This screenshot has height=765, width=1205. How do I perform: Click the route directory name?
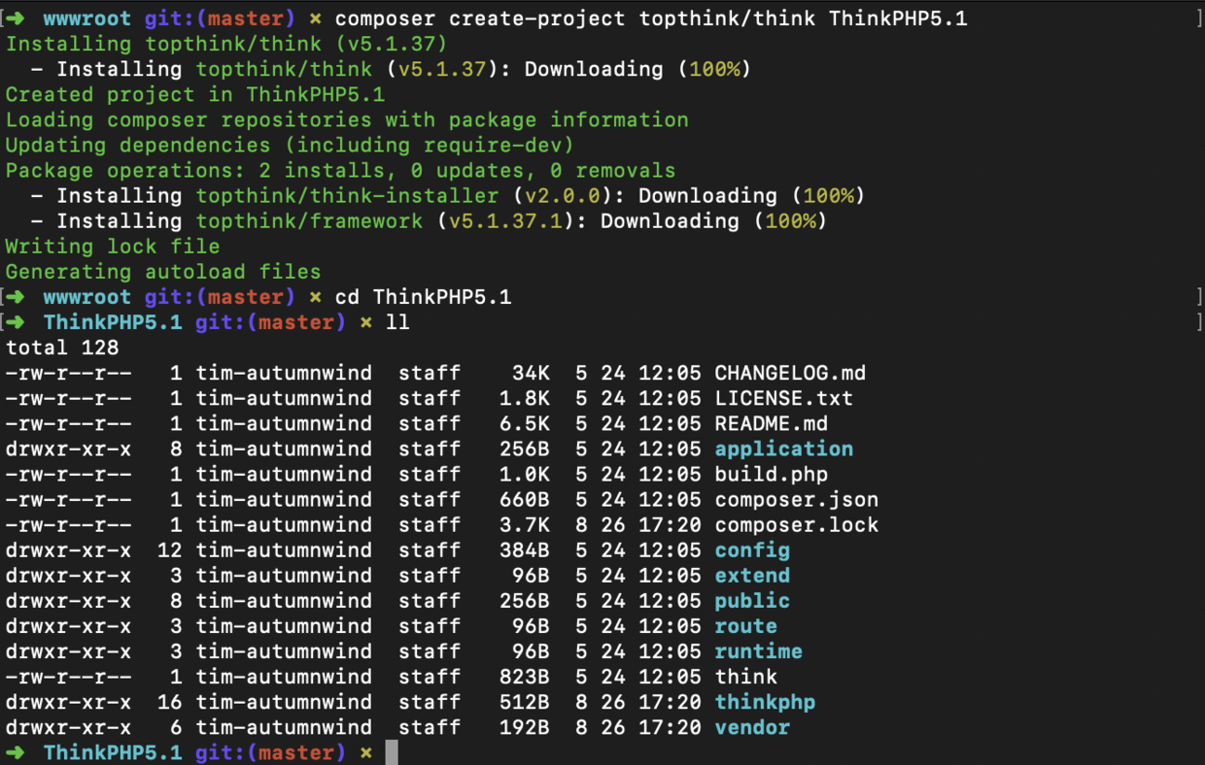pos(746,625)
